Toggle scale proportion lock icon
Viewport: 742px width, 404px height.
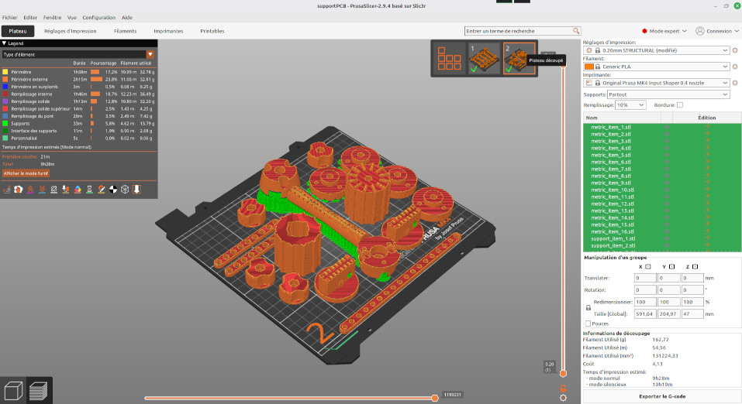588,307
